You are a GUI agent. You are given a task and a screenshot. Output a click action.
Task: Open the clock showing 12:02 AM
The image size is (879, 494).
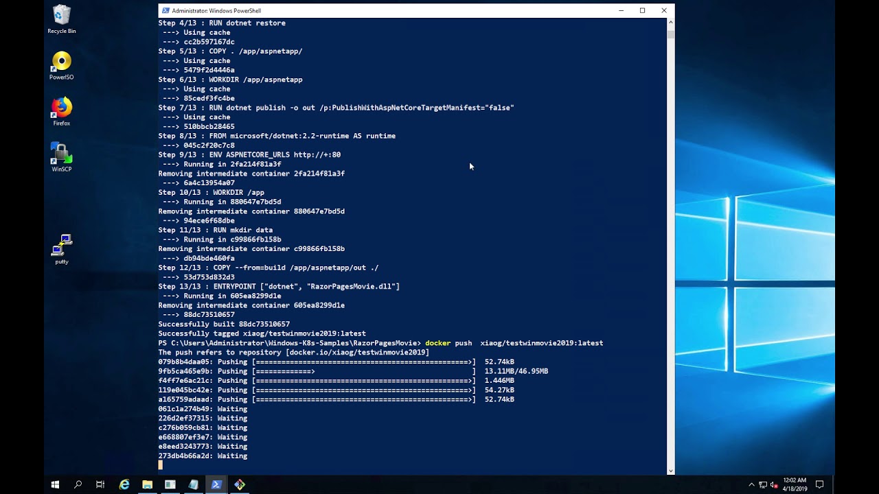[795, 484]
